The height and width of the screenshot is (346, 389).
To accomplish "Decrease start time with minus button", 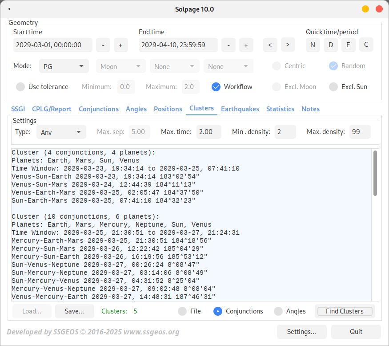I will pyautogui.click(x=103, y=45).
